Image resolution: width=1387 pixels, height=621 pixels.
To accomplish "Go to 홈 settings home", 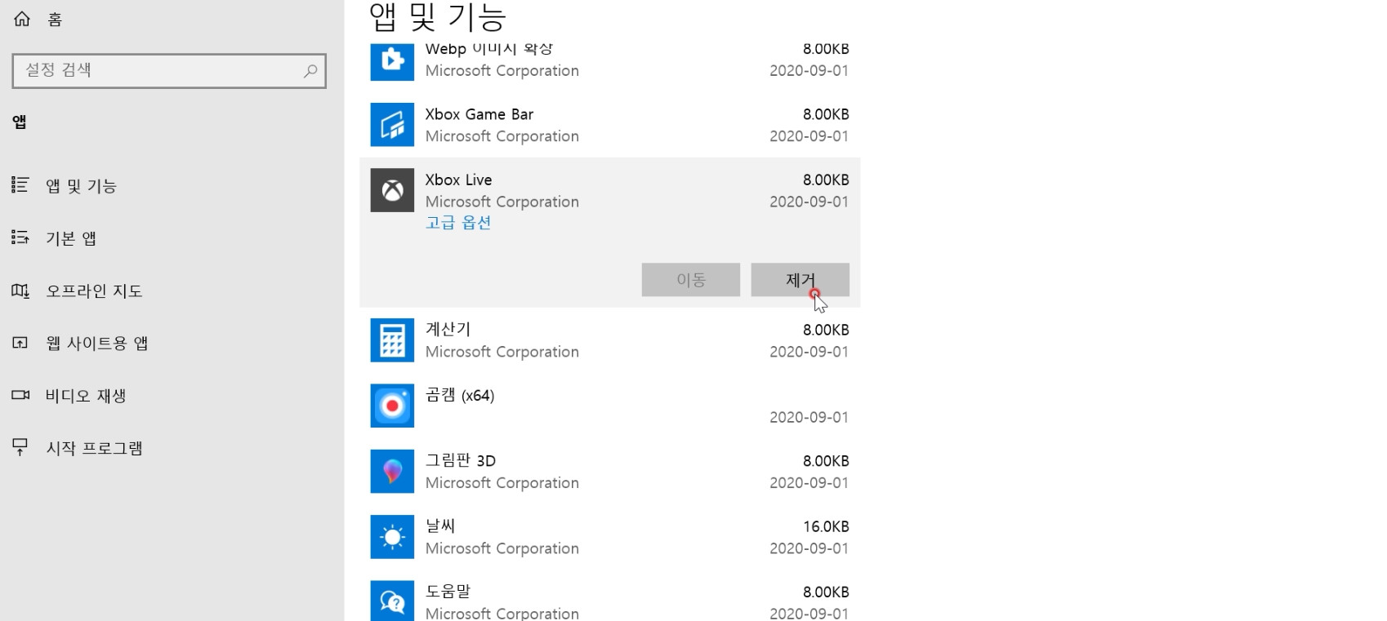I will (55, 20).
